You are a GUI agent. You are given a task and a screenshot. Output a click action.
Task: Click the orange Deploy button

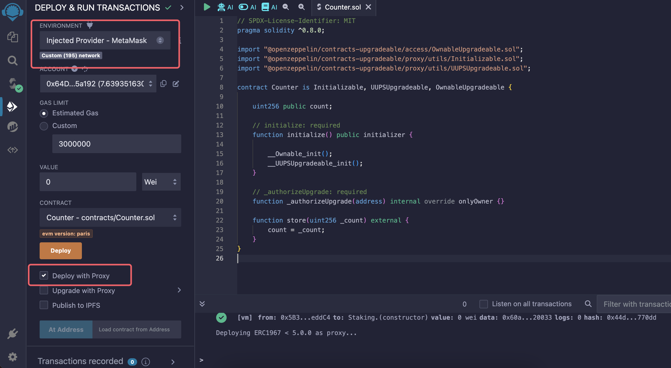[x=60, y=251]
